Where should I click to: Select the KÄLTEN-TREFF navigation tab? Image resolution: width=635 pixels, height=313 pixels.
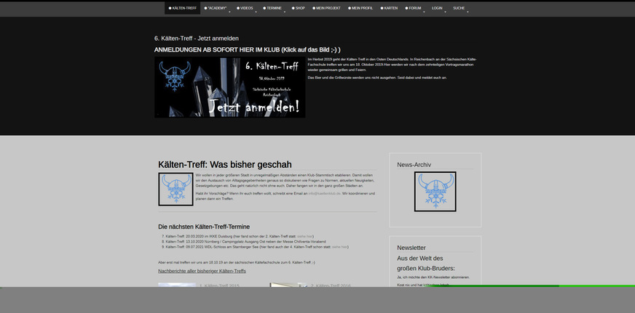183,8
